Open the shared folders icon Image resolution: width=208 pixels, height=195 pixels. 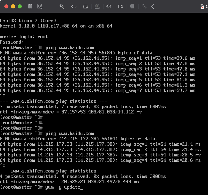click(x=144, y=6)
